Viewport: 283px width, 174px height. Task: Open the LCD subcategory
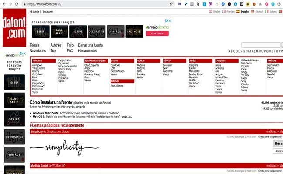113,68
